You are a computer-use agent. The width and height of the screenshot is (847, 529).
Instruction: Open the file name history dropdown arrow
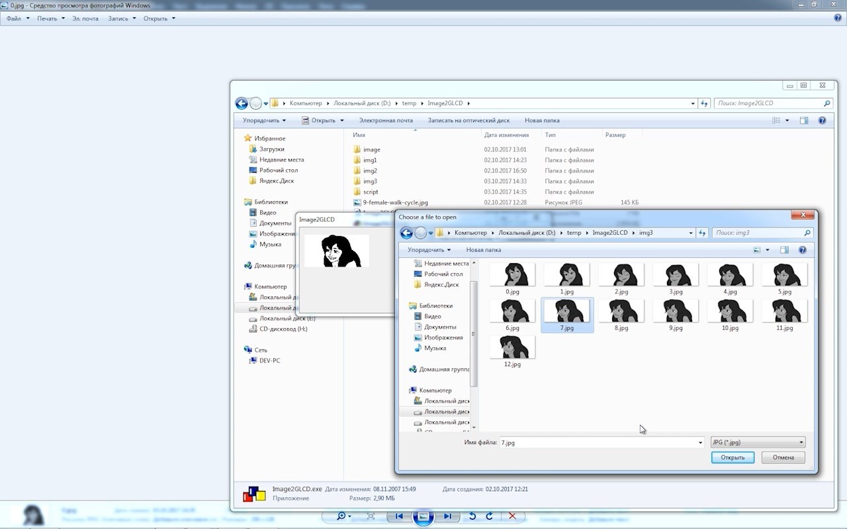tap(700, 442)
